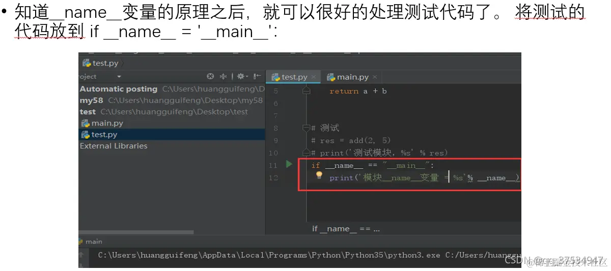Click the python3.exe path in run output
This screenshot has height=271, width=611.
pos(269,255)
